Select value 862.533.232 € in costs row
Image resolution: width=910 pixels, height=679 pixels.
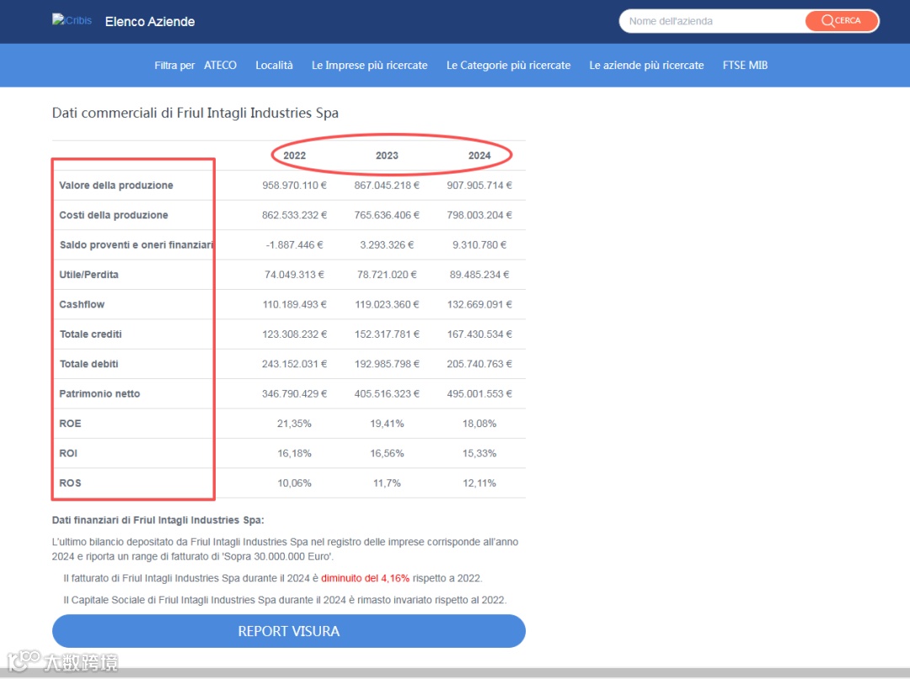click(294, 215)
